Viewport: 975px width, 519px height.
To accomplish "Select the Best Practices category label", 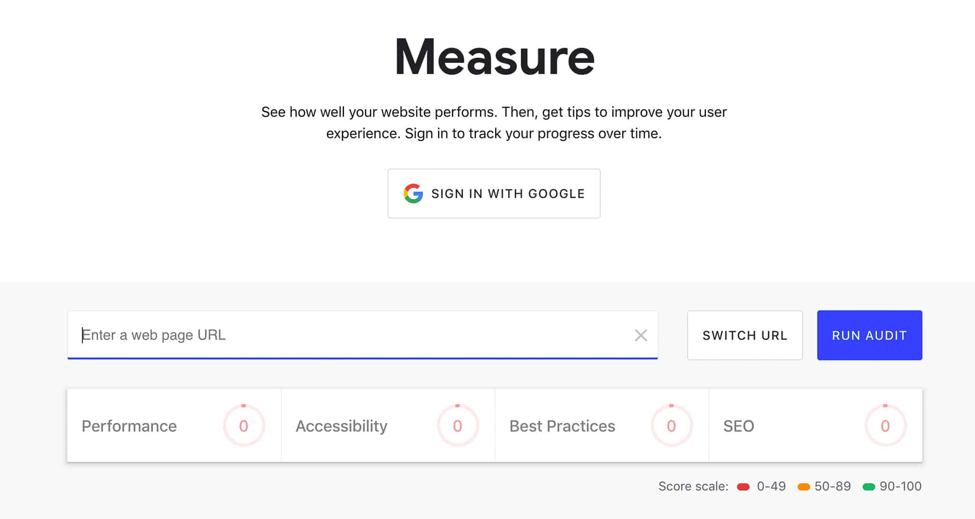I will tap(562, 426).
